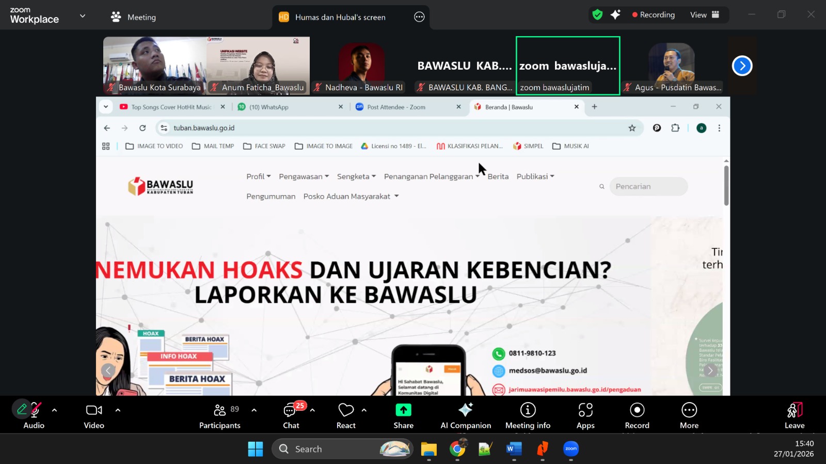The image size is (826, 464).
Task: Select Bawaslu Kota Surabaya video thumbnail
Action: 155,66
